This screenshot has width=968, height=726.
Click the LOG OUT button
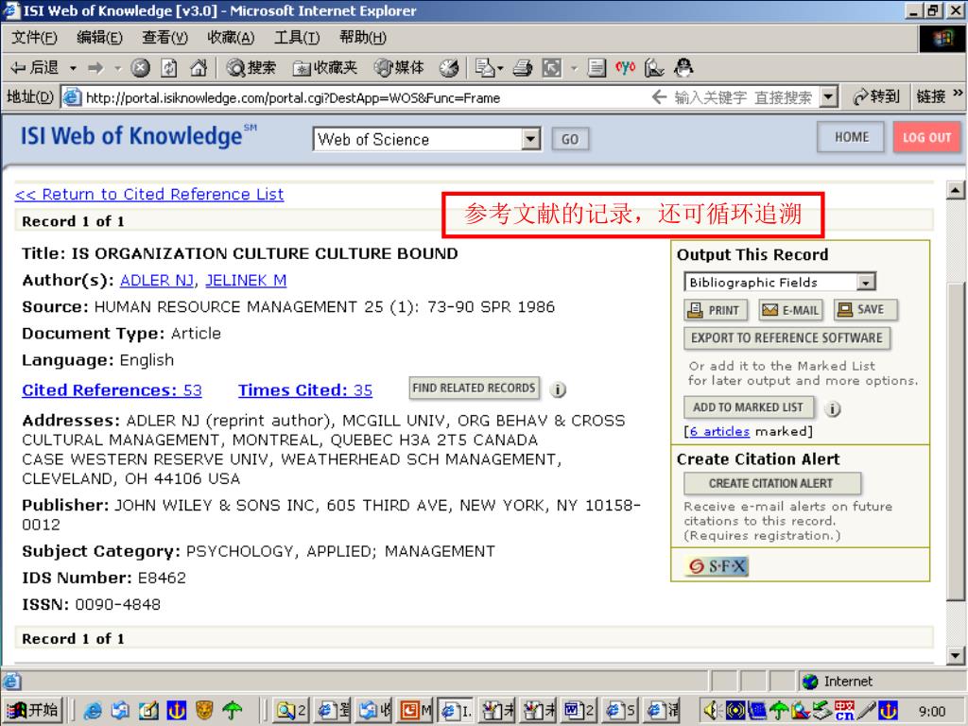click(926, 137)
